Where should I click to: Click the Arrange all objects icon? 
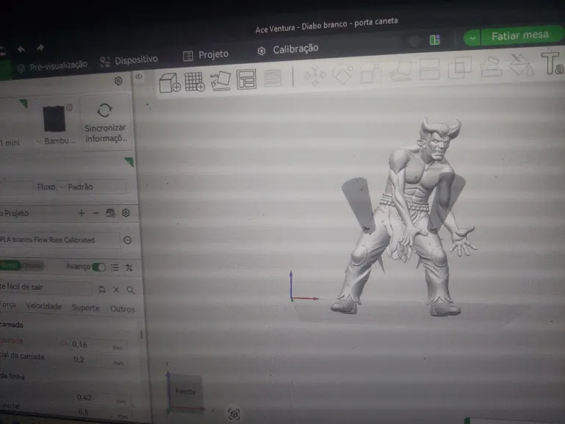click(x=246, y=79)
